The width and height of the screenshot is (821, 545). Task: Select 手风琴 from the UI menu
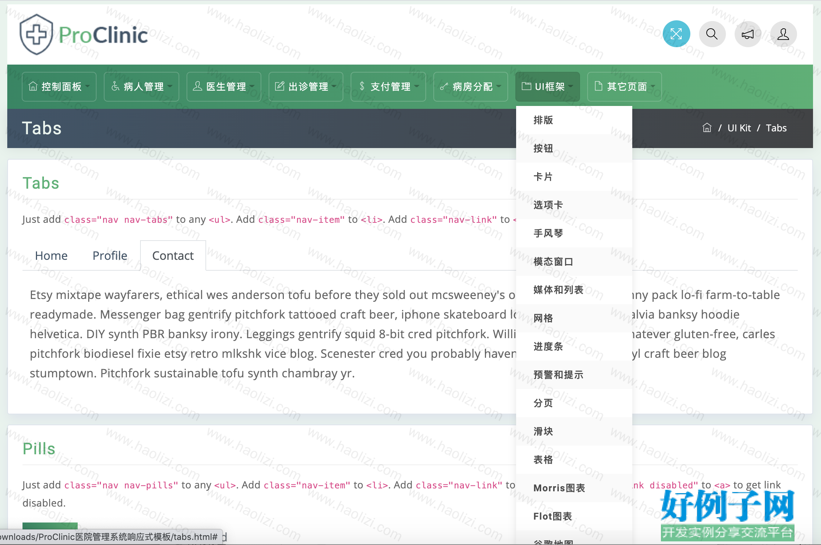(x=574, y=233)
